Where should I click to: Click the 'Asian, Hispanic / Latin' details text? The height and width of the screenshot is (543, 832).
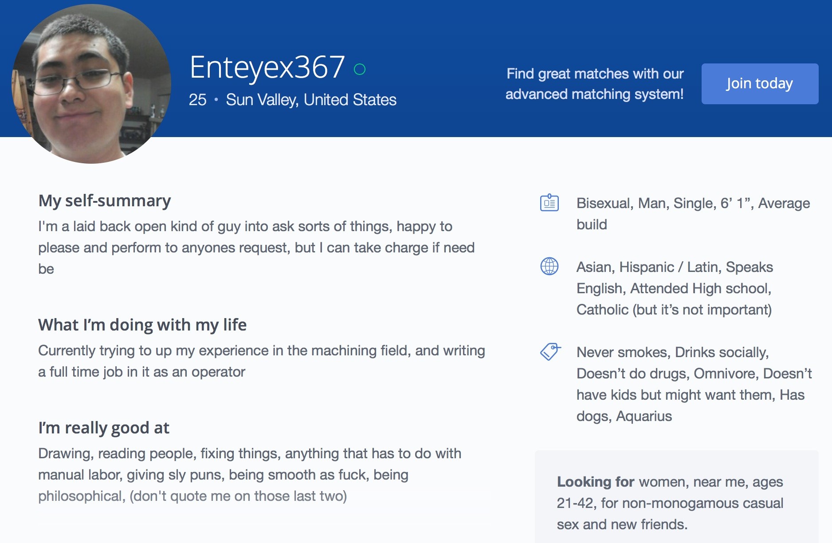pyautogui.click(x=674, y=288)
